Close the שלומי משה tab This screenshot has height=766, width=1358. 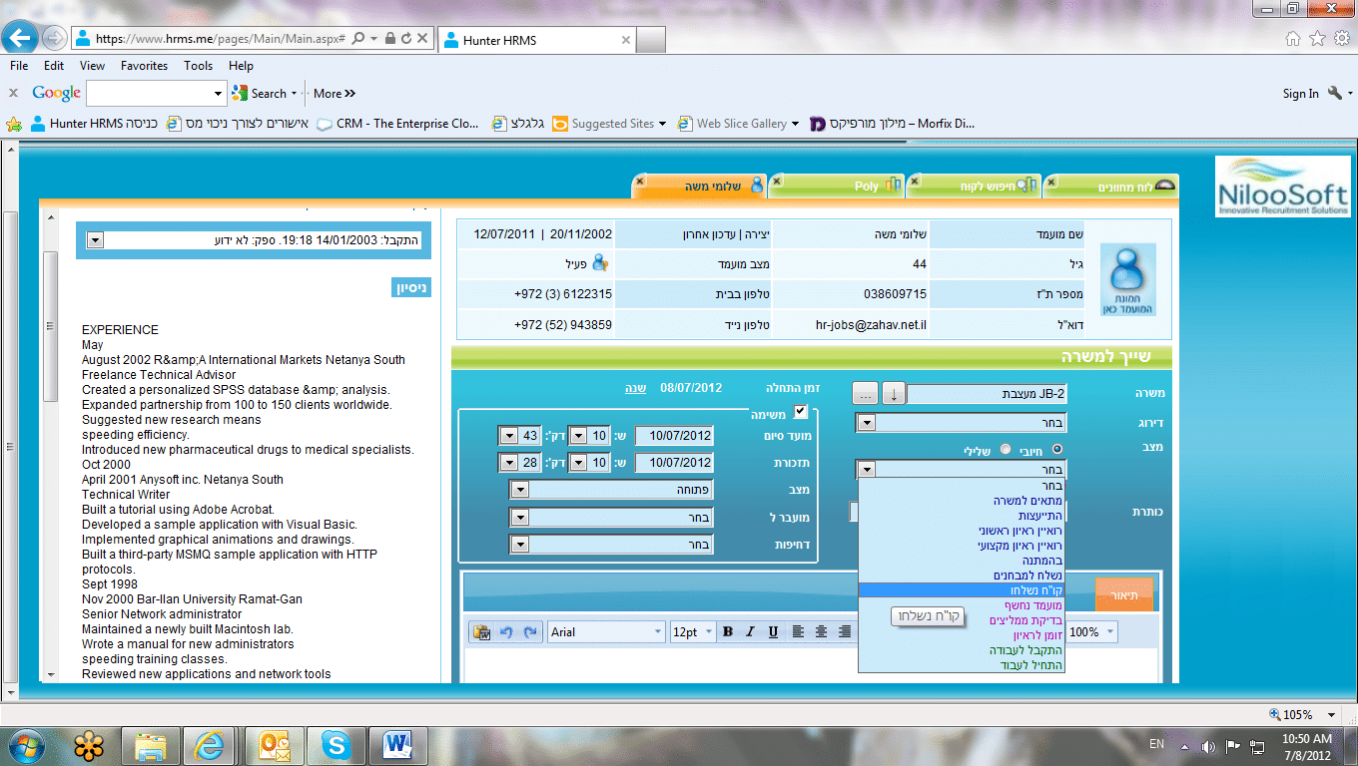tap(640, 181)
